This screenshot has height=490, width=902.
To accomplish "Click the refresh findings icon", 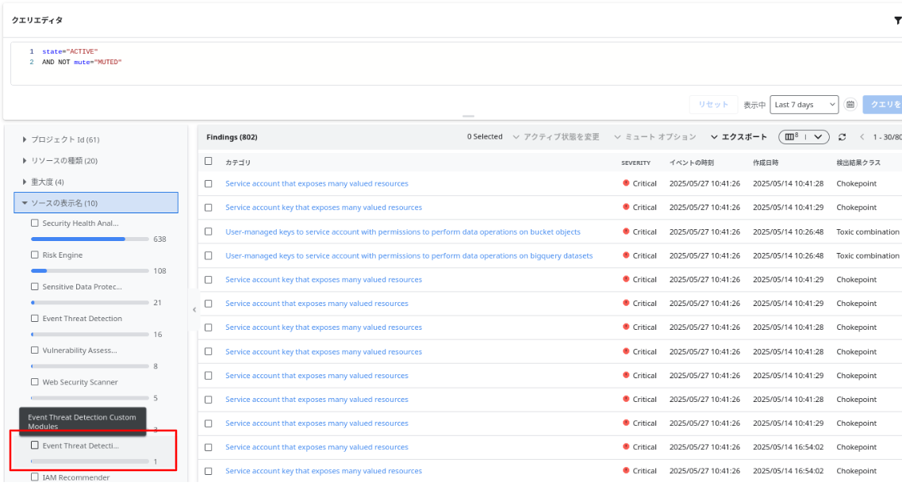I will click(842, 137).
